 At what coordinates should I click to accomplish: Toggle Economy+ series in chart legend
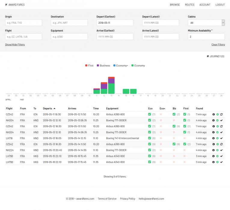point(114,65)
